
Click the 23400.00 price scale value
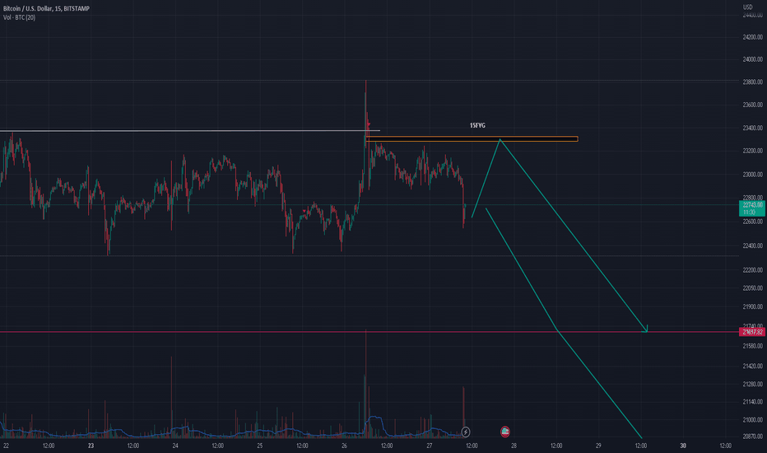coord(752,128)
